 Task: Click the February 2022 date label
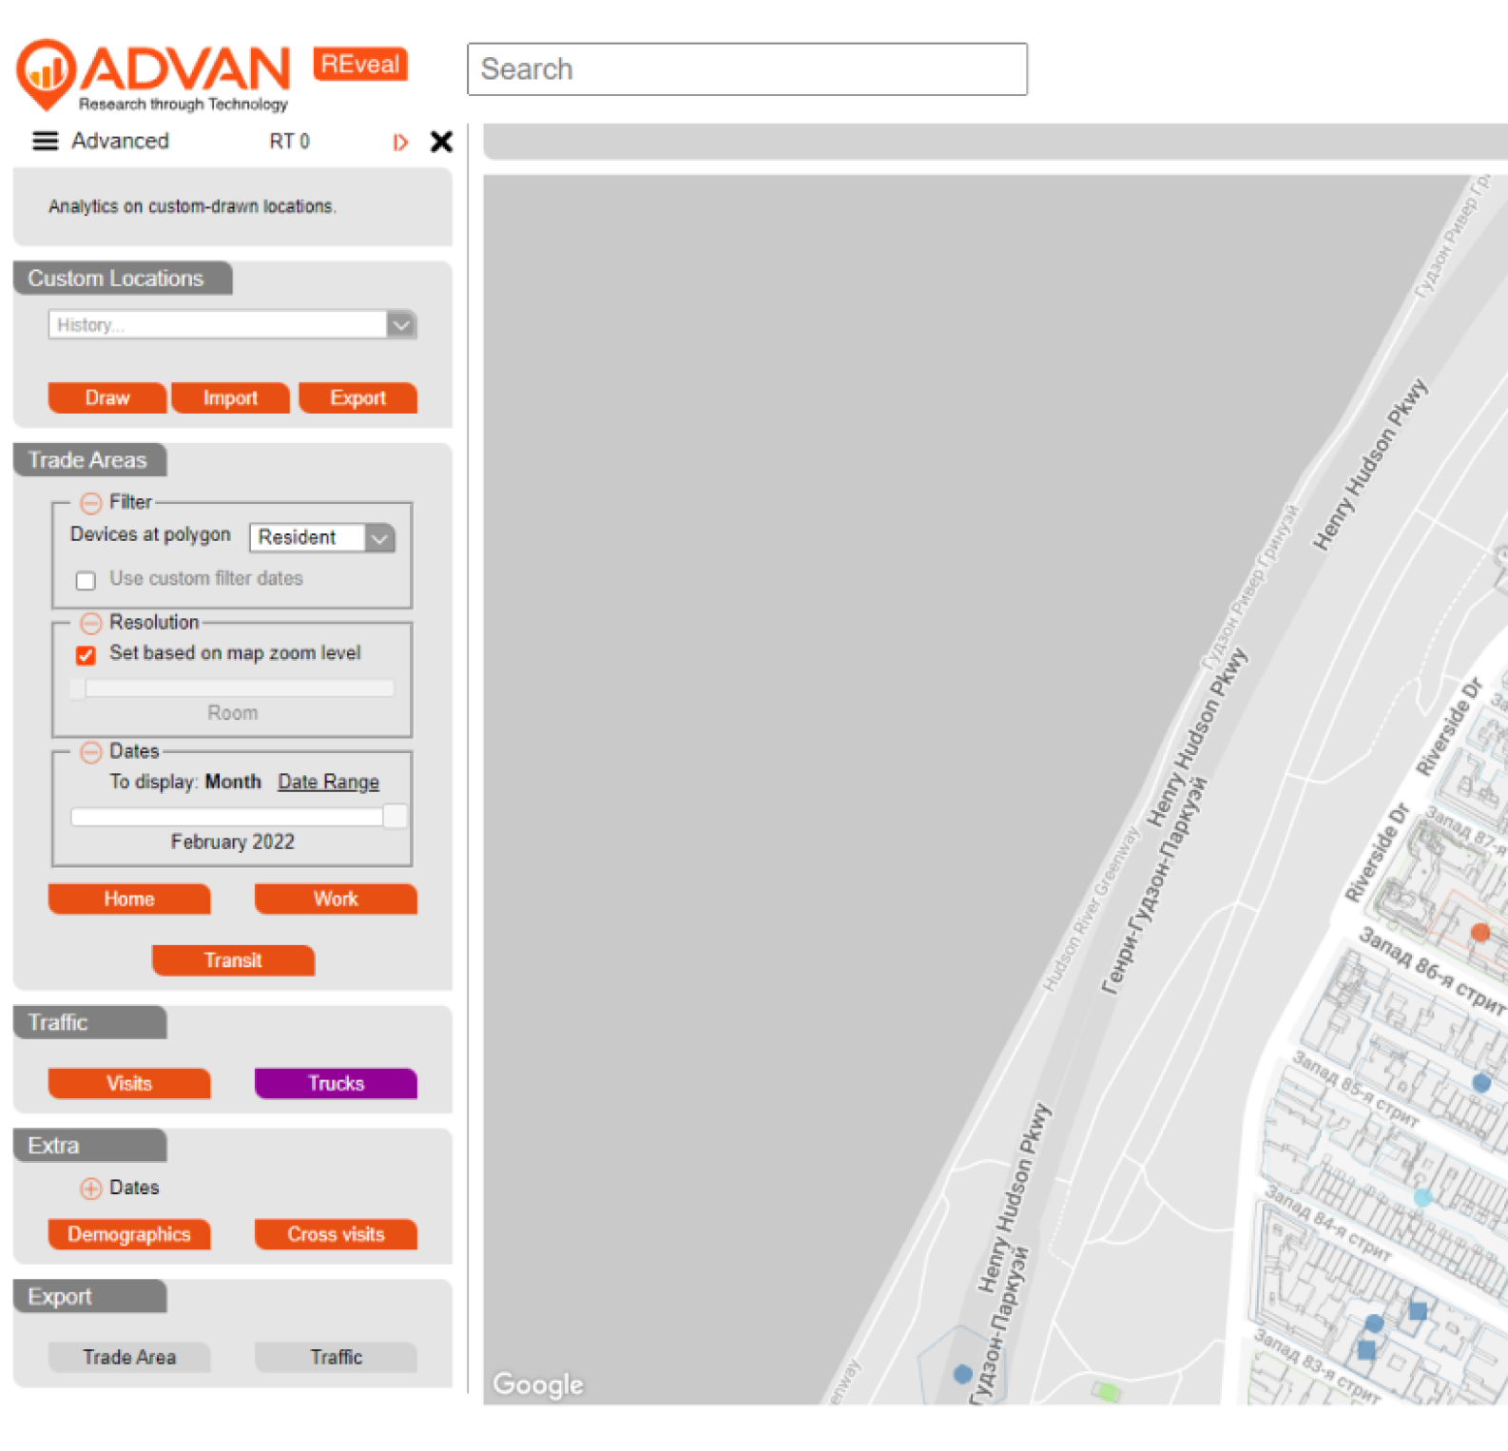click(x=233, y=842)
